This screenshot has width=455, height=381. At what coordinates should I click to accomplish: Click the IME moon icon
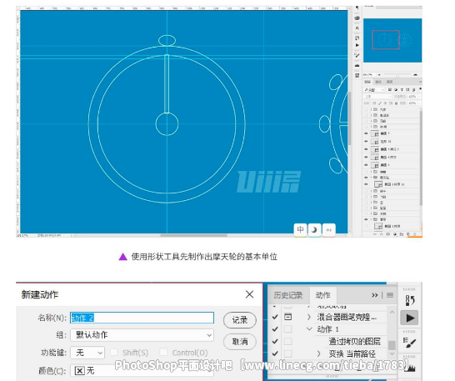tap(314, 230)
